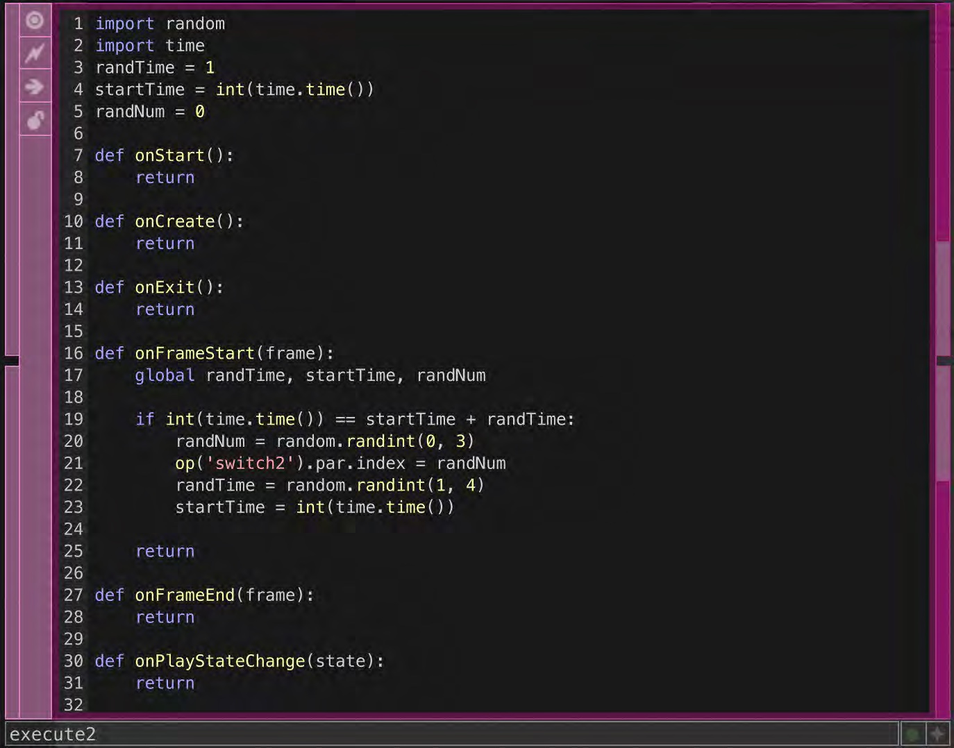This screenshot has height=748, width=954.
Task: Click the return statement on line 8
Action: [x=165, y=178]
